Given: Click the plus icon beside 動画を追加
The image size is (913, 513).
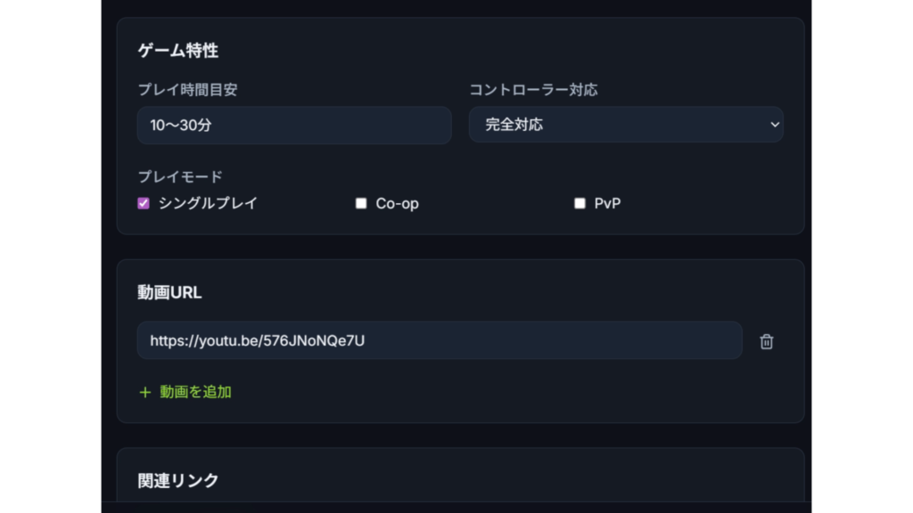Looking at the screenshot, I should (145, 392).
